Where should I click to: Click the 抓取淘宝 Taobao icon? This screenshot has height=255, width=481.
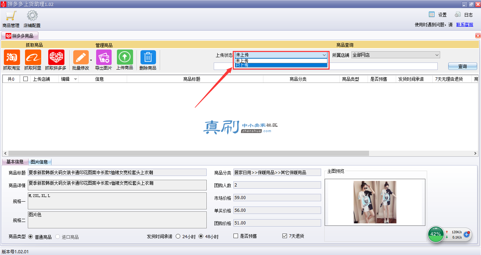(12, 57)
